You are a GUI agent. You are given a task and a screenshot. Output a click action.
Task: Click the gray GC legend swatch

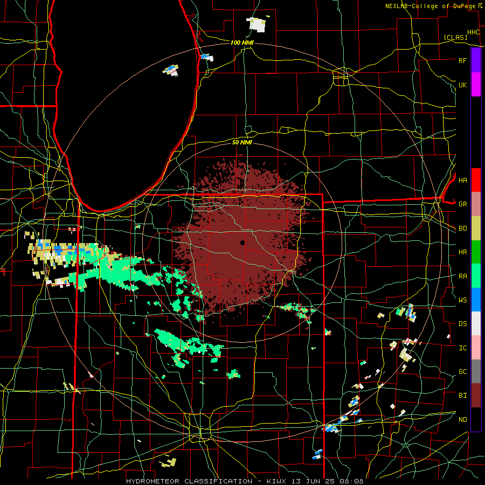[x=476, y=371]
